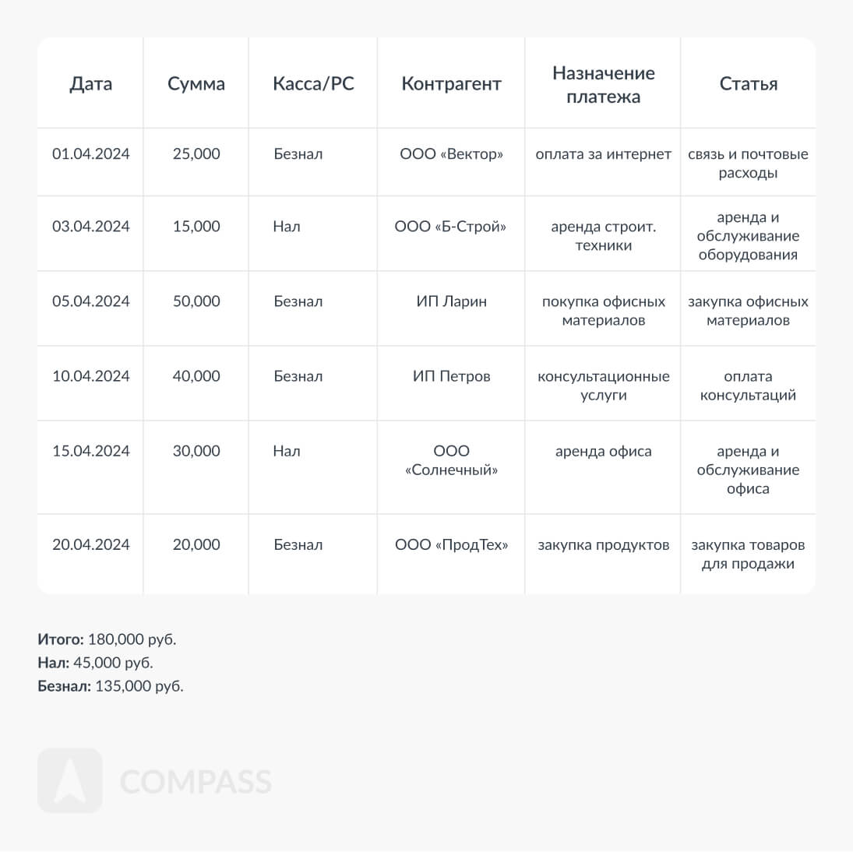Screen dimensions: 853x852
Task: Click the ООО «Солнечный» cell
Action: pyautogui.click(x=451, y=460)
